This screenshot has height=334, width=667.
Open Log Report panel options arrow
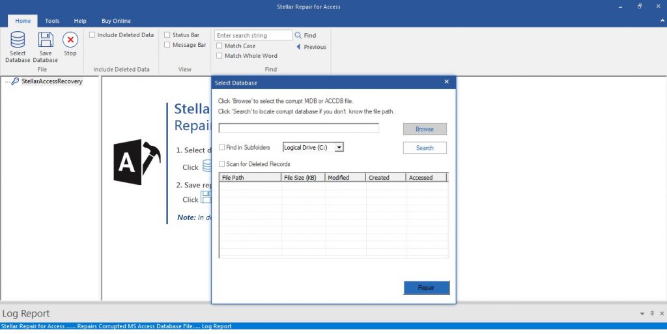642,314
